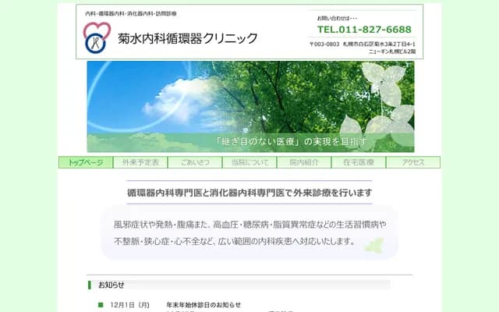The height and width of the screenshot is (312, 499).
Task: Click the 12月1日（月） date entry
Action: 130,305
